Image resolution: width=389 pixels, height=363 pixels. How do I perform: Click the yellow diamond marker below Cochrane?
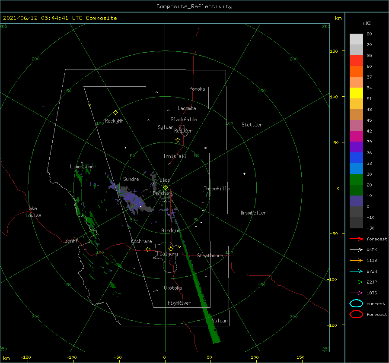coord(148,249)
